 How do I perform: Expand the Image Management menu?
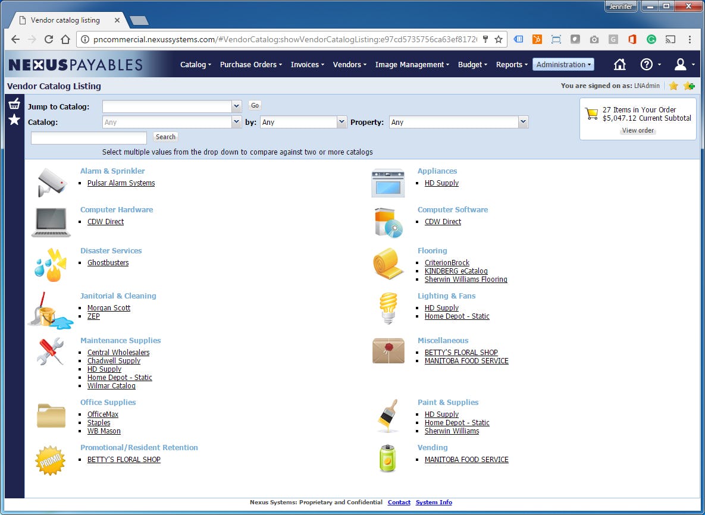(x=412, y=64)
